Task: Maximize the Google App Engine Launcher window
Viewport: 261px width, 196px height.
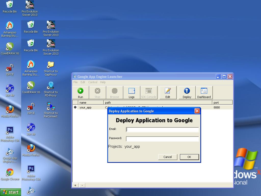Action: tap(224, 77)
